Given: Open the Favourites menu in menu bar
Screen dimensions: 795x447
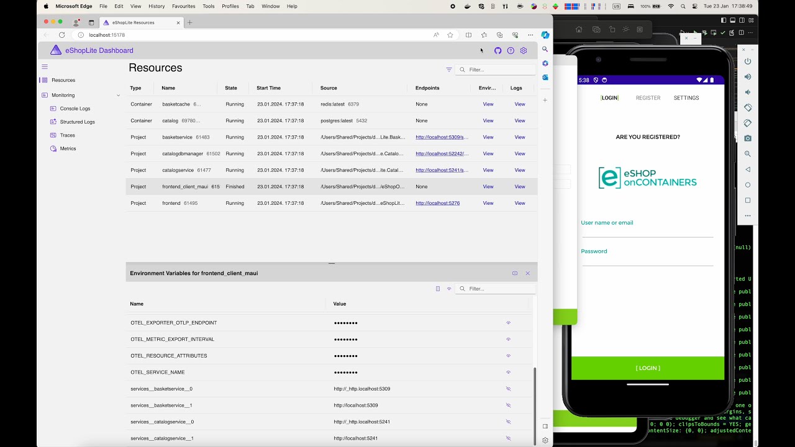Looking at the screenshot, I should coord(183,6).
